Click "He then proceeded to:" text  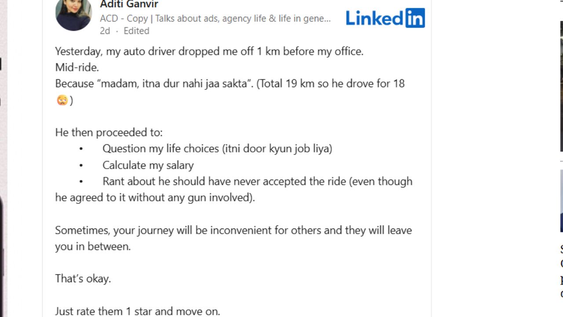(x=109, y=133)
